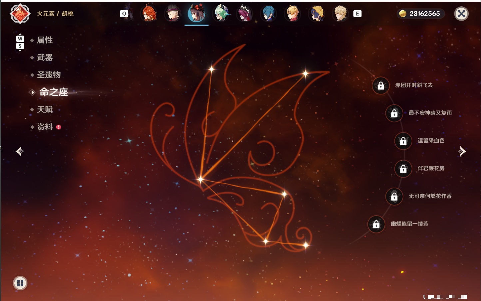The height and width of the screenshot is (301, 481).
Task: Click the W key menu-up indicator
Action: (20, 38)
